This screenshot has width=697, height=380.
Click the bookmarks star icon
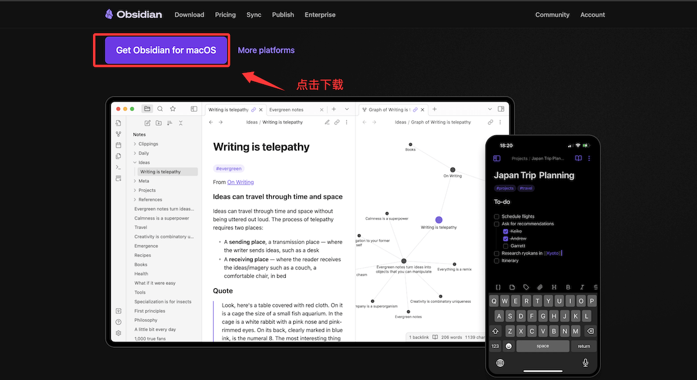click(173, 109)
